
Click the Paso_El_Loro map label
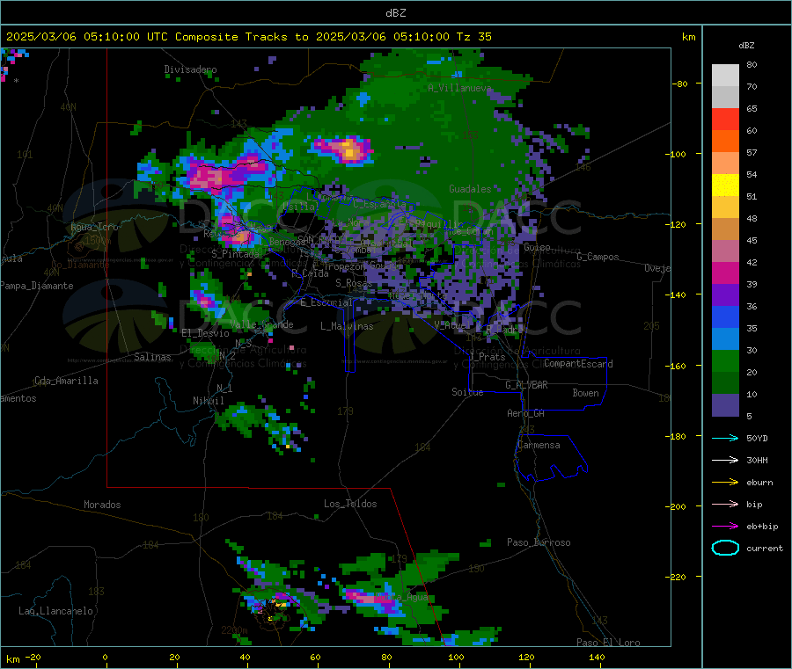point(608,643)
